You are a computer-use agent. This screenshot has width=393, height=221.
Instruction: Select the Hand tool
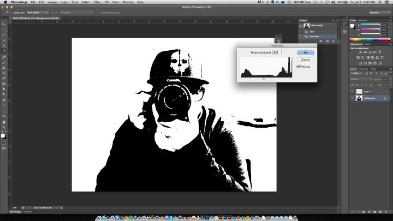pos(4,122)
